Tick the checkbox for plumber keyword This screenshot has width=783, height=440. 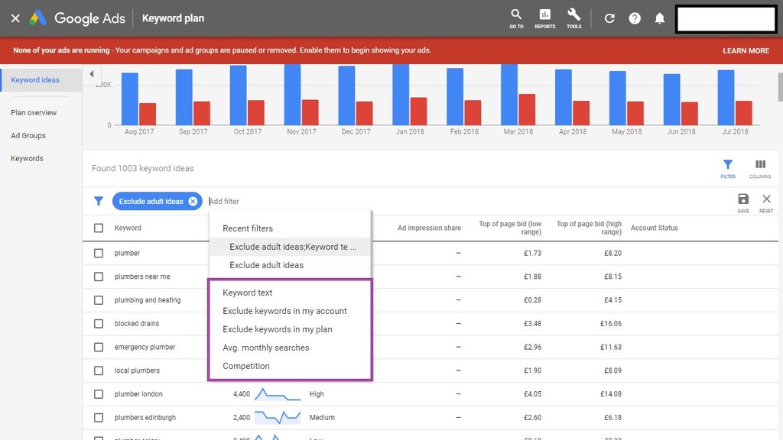tap(99, 254)
